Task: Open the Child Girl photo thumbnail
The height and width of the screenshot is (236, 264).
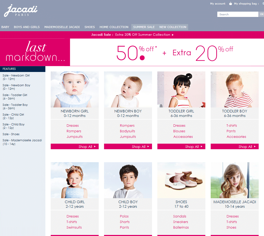Action: [75, 180]
